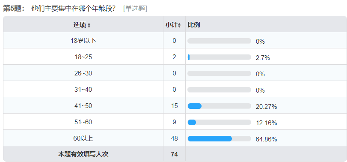
Task: Select the 18~25 option label
Action: 83,57
